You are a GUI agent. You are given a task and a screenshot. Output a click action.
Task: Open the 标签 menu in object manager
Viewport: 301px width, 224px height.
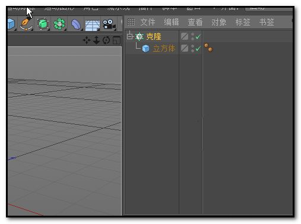pyautogui.click(x=243, y=22)
